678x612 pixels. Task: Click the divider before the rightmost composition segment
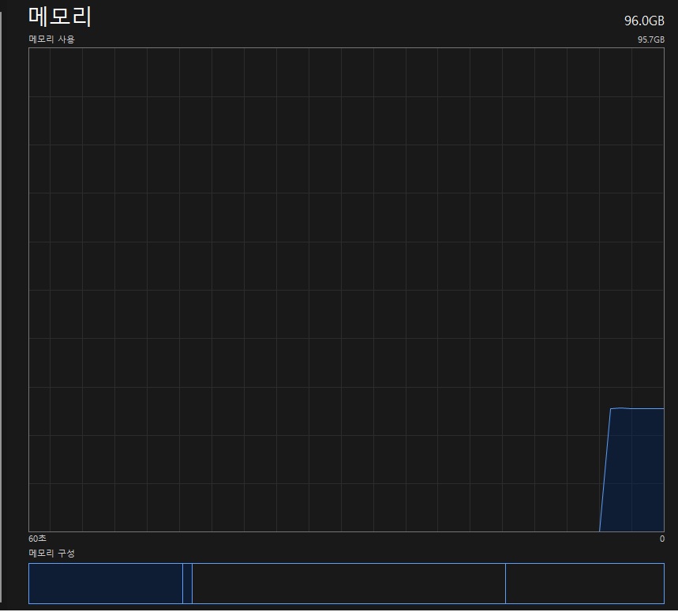(505, 584)
